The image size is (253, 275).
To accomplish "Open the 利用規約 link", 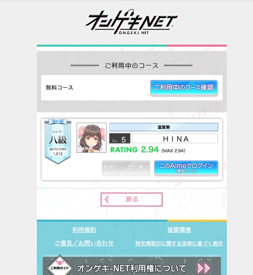I will (x=84, y=230).
